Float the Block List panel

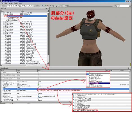coord(46,8)
